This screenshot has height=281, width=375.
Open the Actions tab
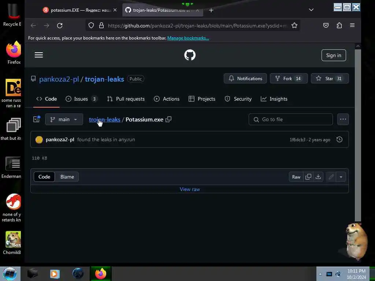(167, 99)
